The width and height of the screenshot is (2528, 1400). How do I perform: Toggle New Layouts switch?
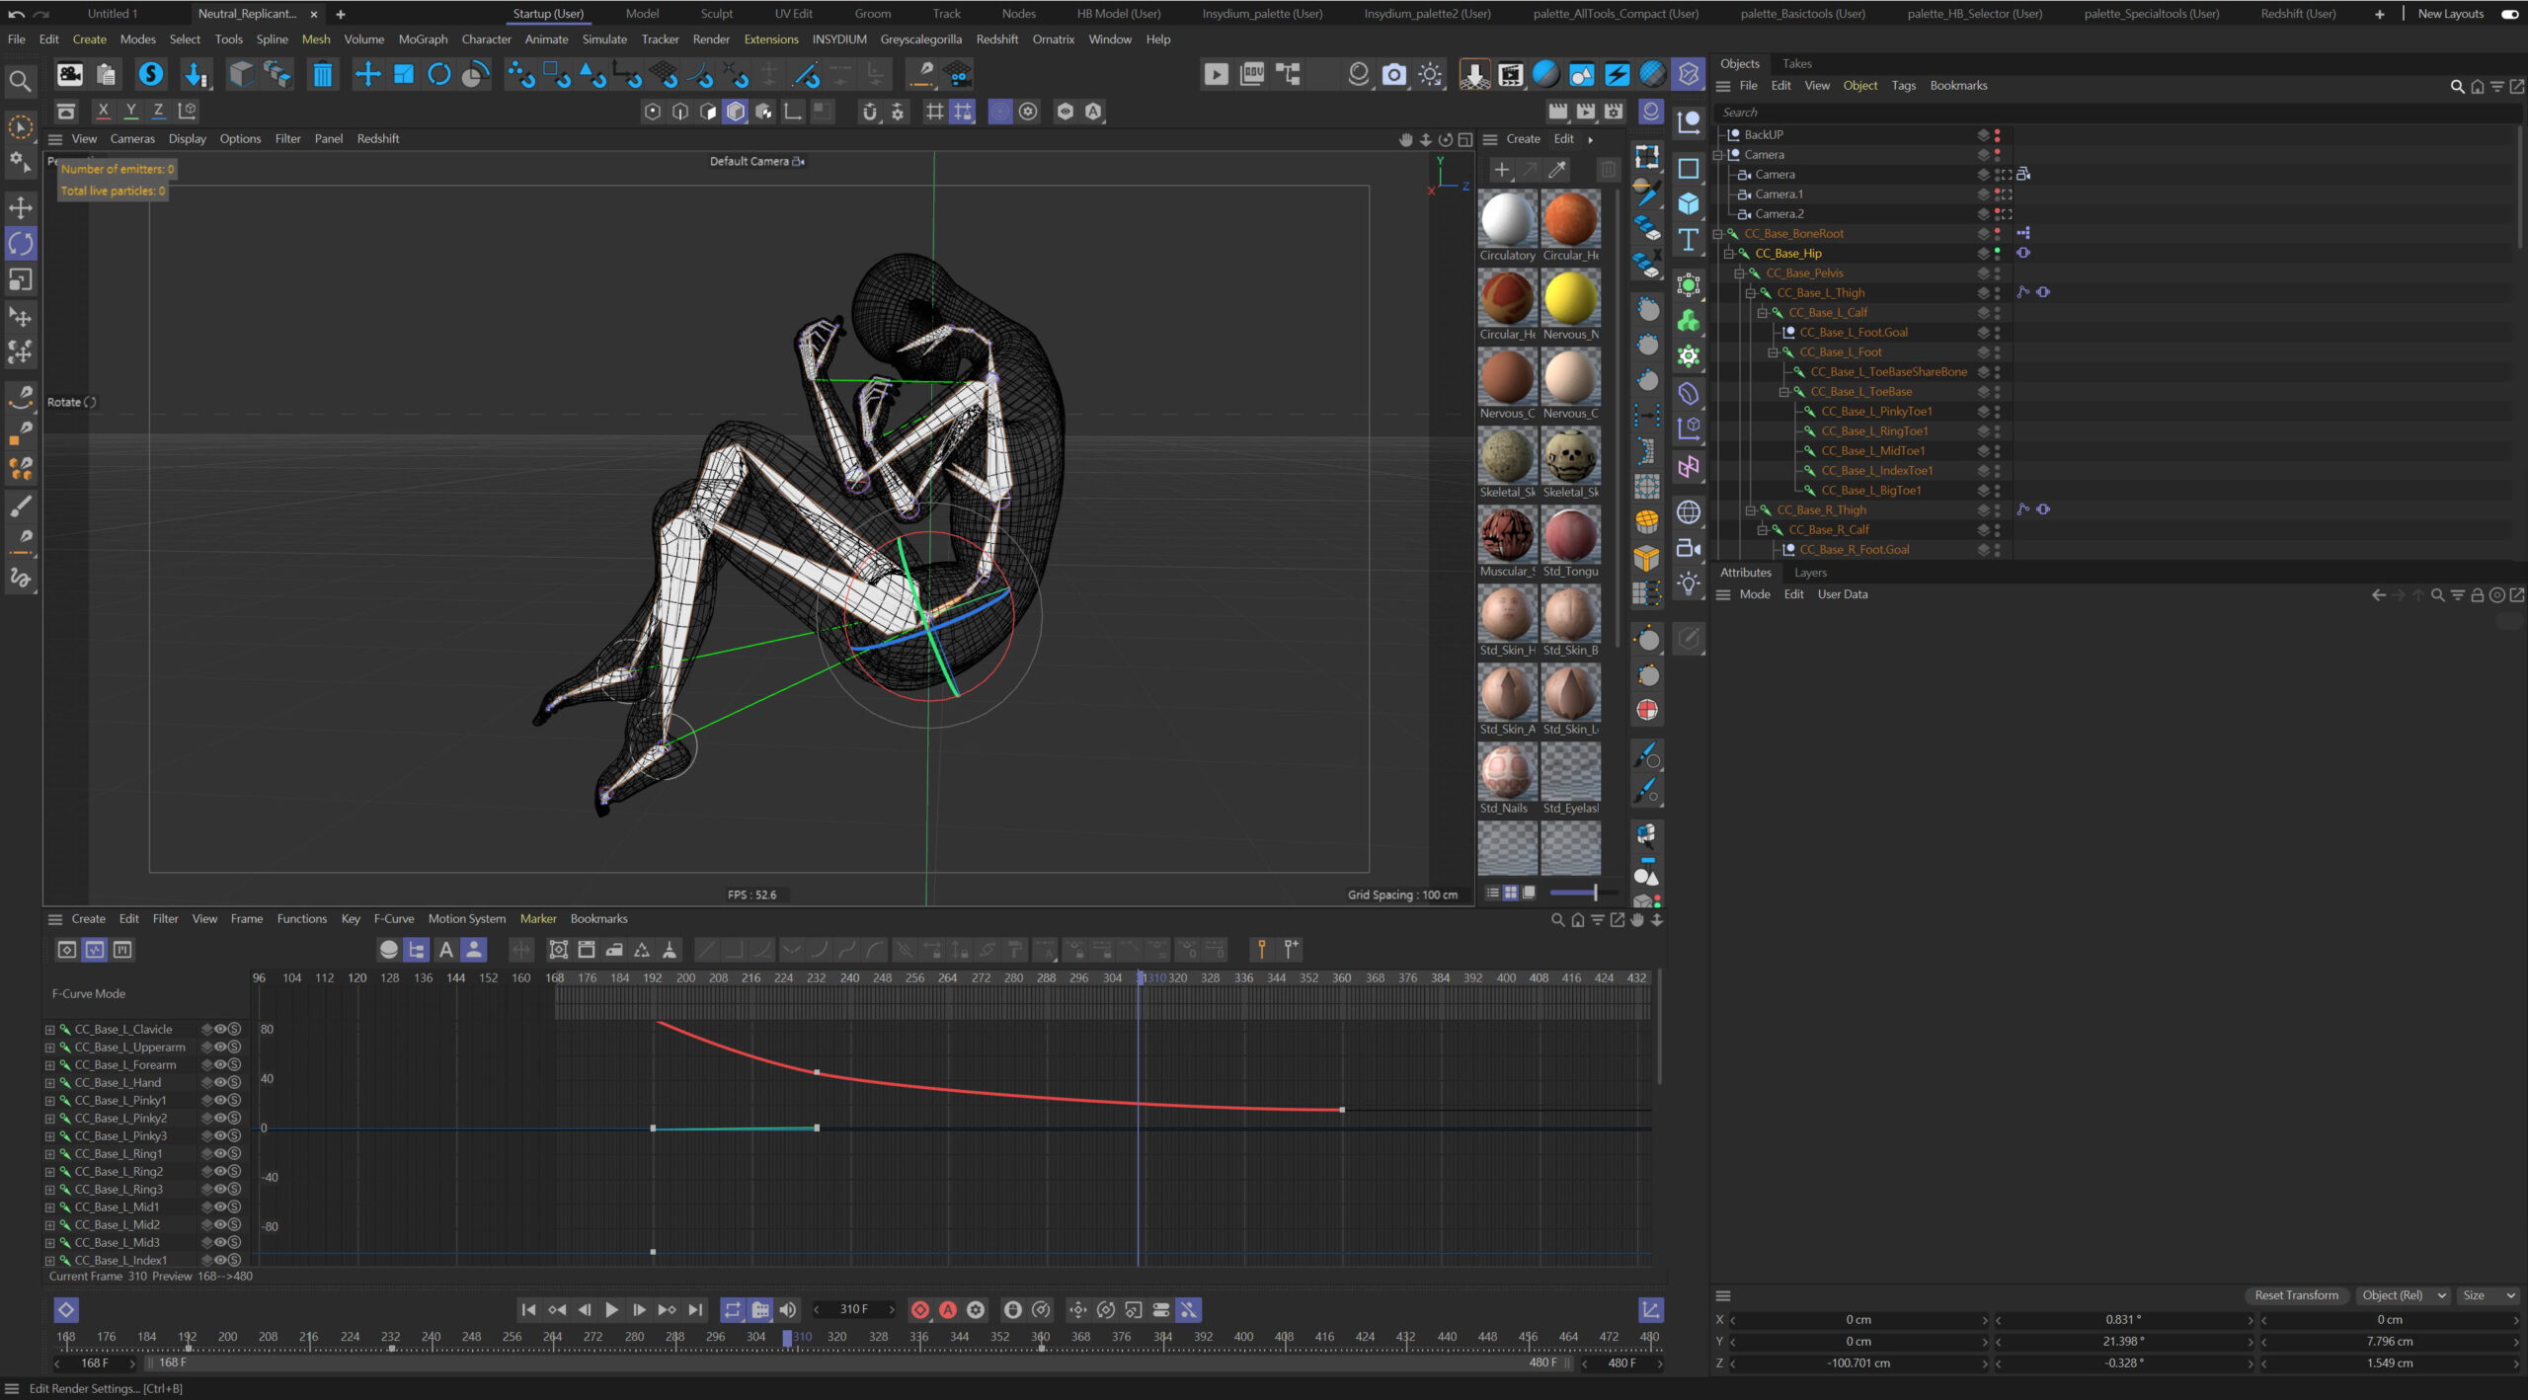tap(2509, 14)
